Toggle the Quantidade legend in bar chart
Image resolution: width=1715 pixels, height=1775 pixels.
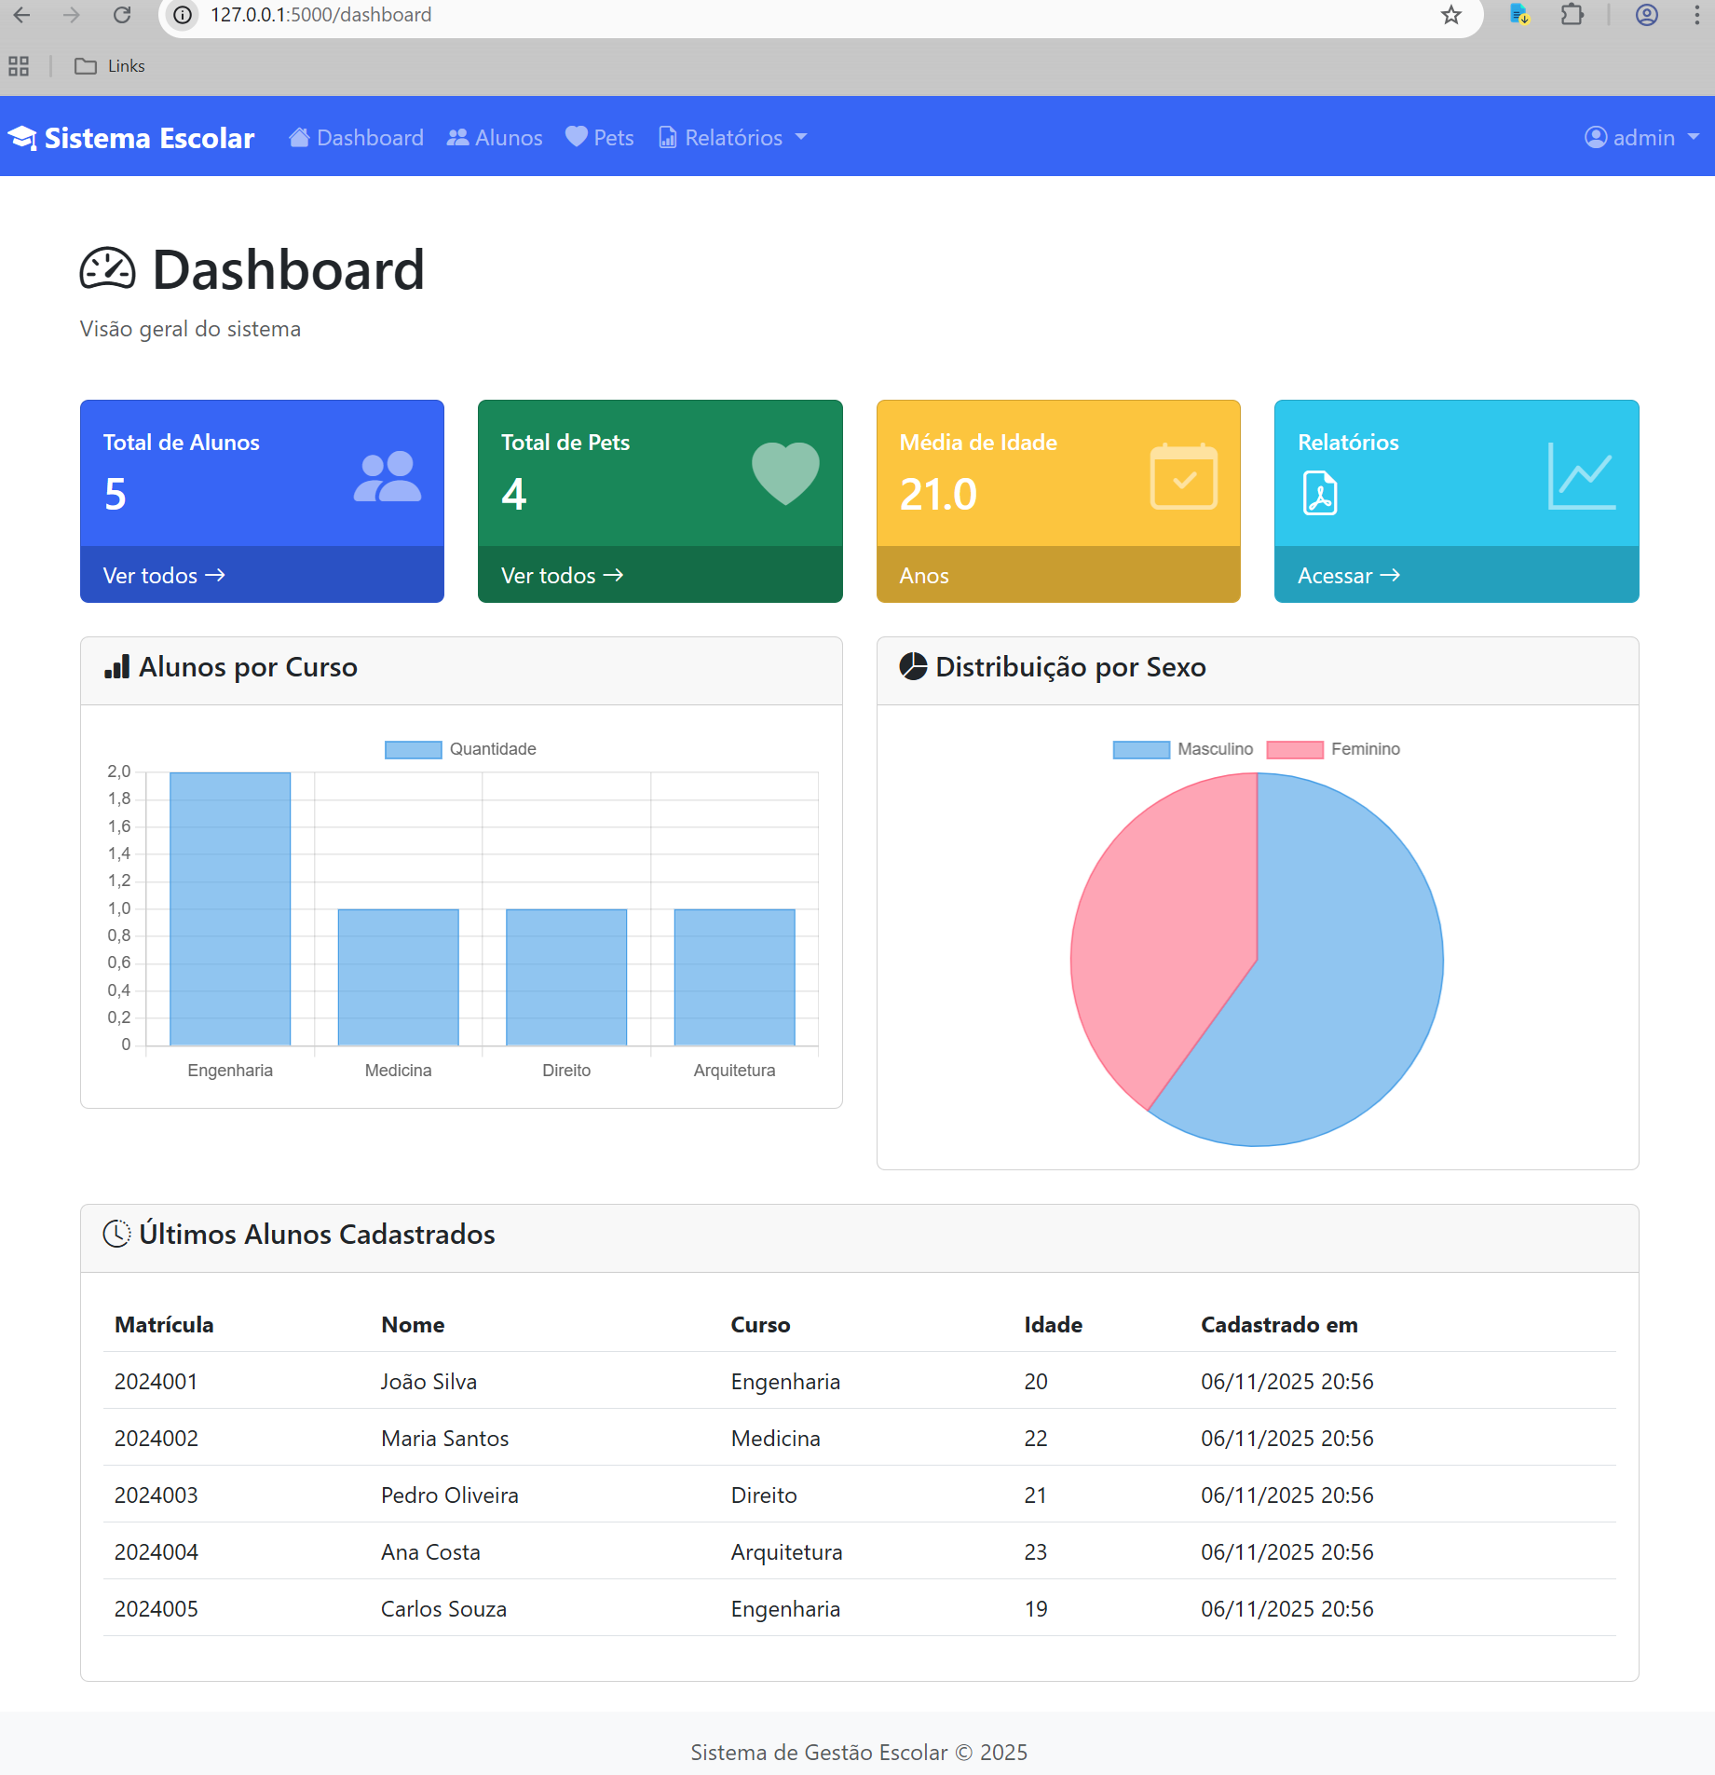(460, 749)
